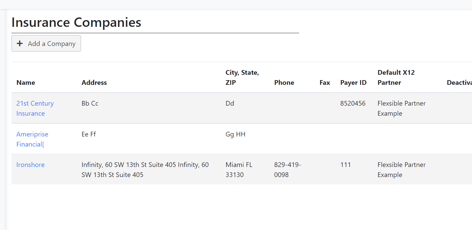Image resolution: width=472 pixels, height=230 pixels.
Task: Select Ironshore's address cell
Action: pyautogui.click(x=145, y=169)
